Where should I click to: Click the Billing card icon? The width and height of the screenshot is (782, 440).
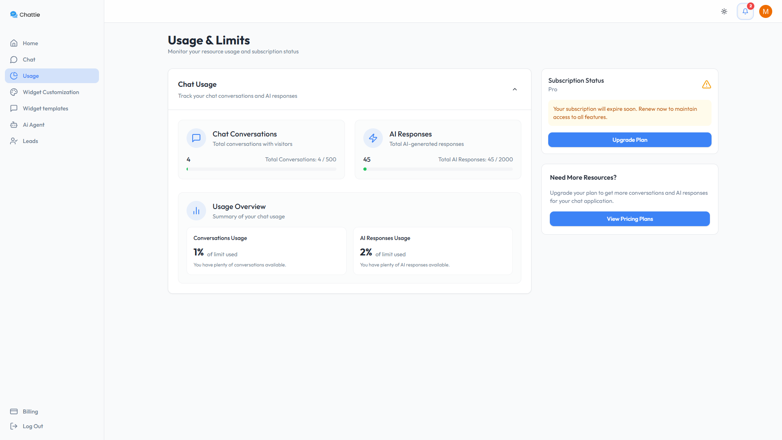click(x=14, y=411)
